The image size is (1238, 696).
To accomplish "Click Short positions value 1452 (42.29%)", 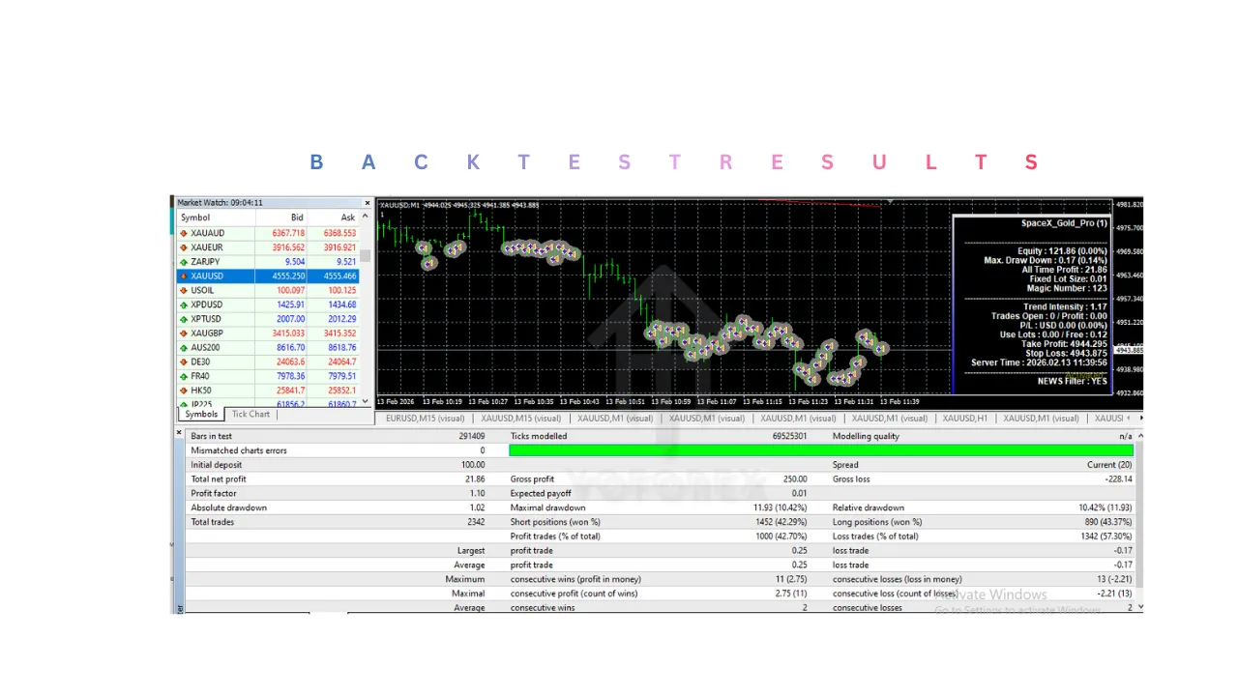I will pos(780,522).
